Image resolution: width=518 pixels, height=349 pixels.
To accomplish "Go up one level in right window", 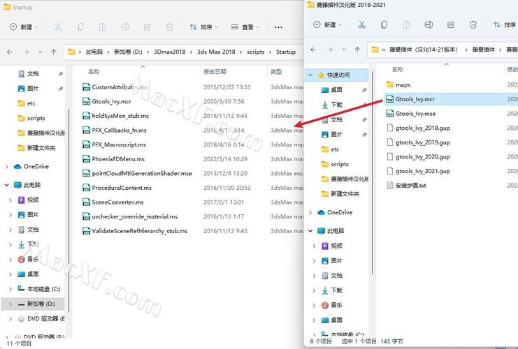I will pyautogui.click(x=357, y=50).
